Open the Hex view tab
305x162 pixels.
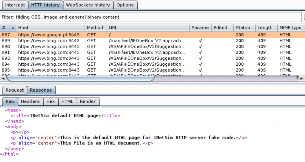[x=51, y=101]
